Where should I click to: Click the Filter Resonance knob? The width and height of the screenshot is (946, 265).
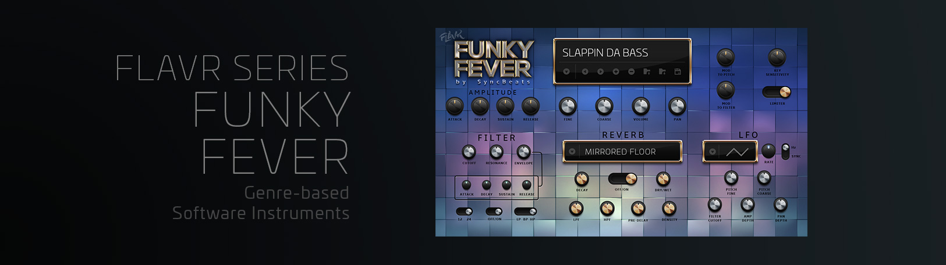(x=496, y=152)
